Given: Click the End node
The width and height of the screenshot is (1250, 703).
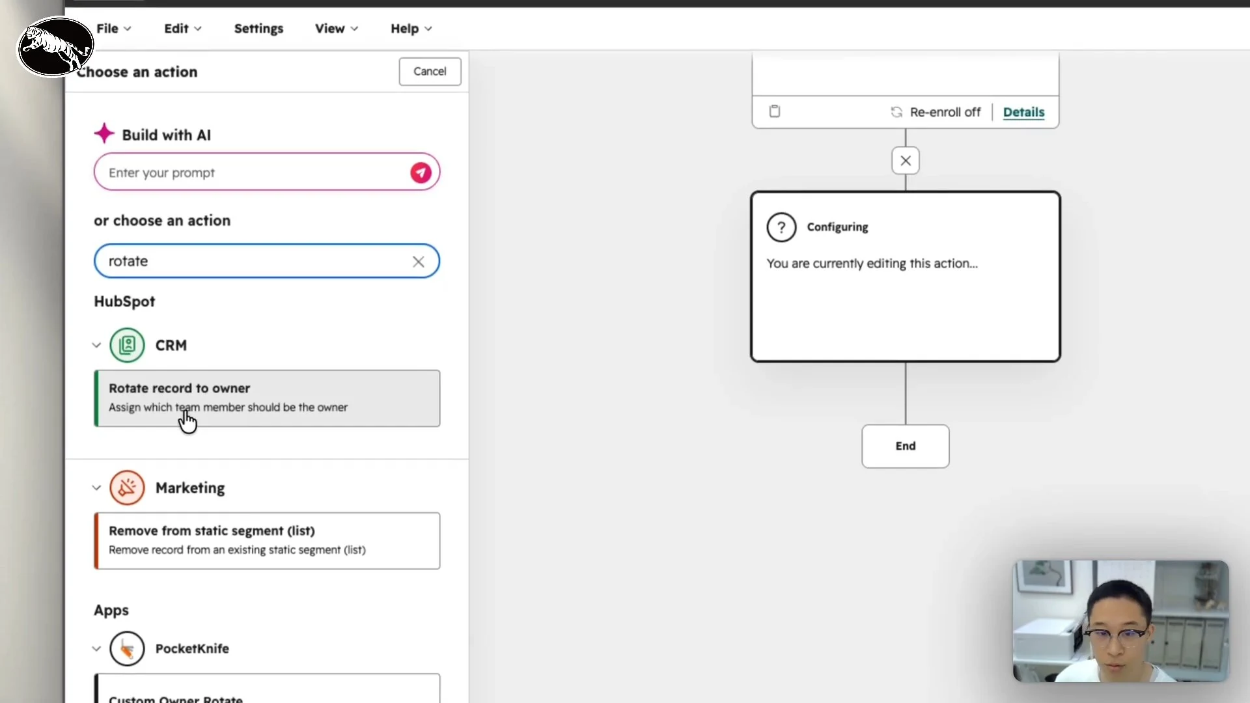Looking at the screenshot, I should [906, 446].
